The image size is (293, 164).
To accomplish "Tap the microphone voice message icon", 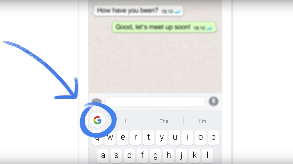I will (x=213, y=101).
